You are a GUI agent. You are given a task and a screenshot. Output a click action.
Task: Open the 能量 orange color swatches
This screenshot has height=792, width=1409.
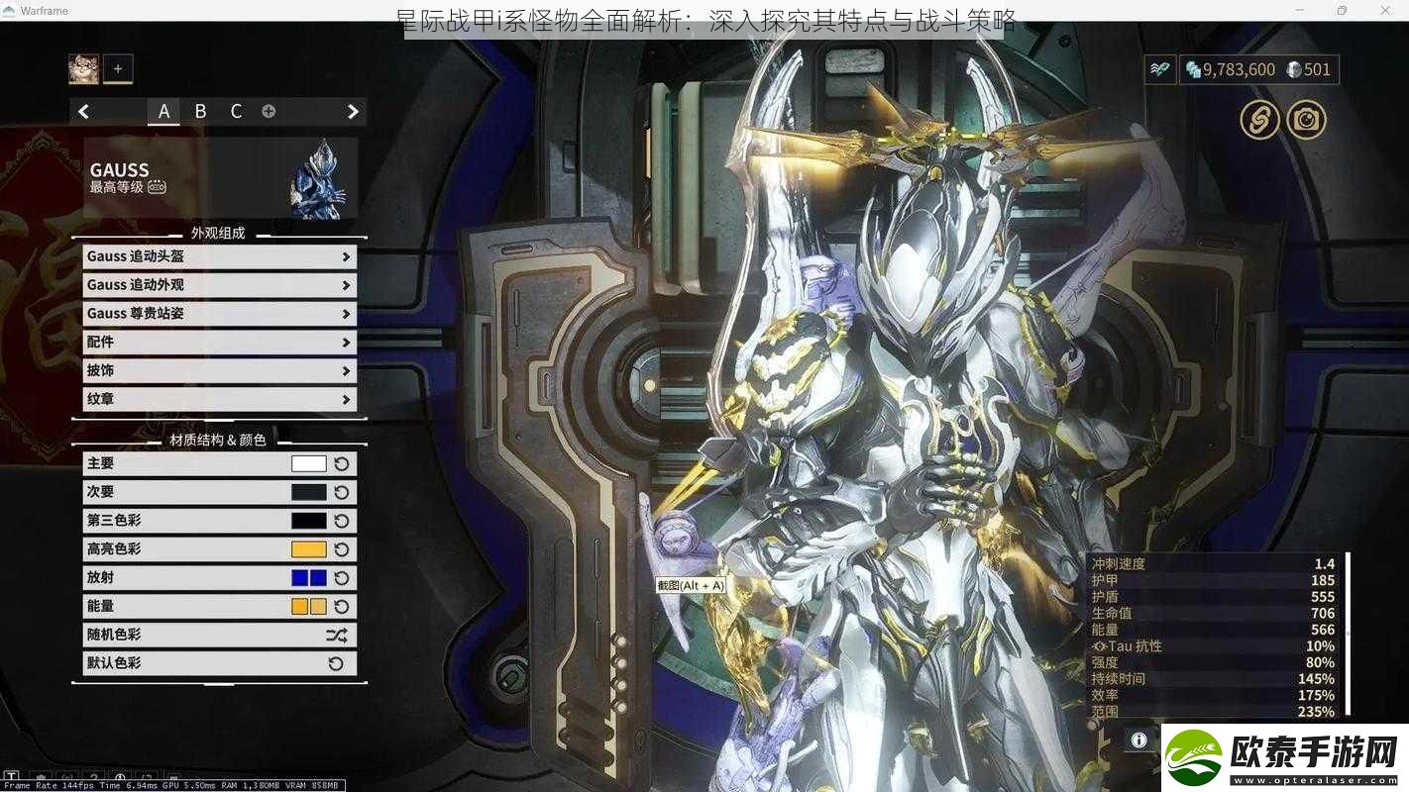(309, 607)
